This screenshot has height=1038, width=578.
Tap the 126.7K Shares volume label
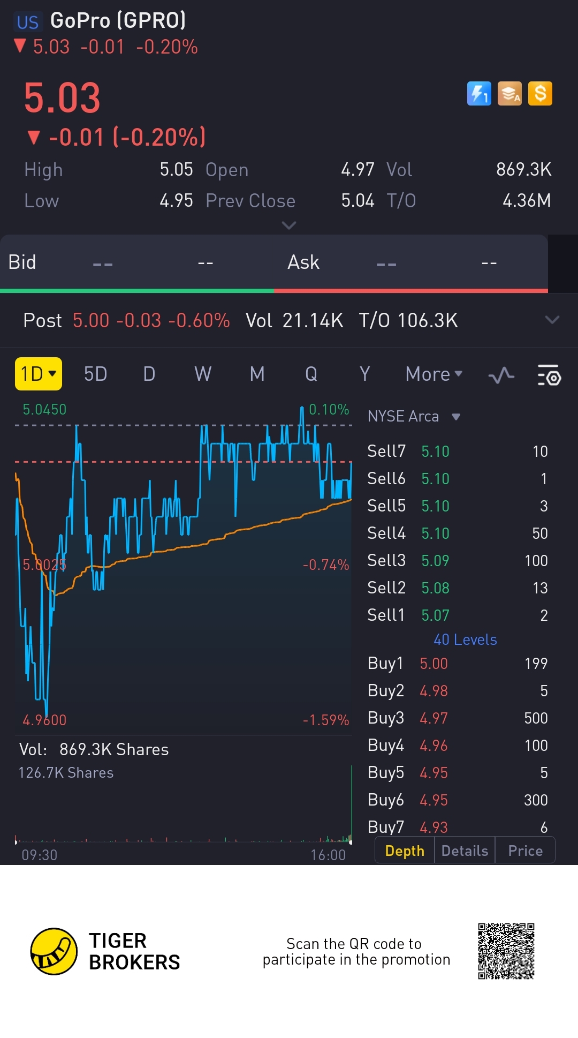tap(66, 773)
